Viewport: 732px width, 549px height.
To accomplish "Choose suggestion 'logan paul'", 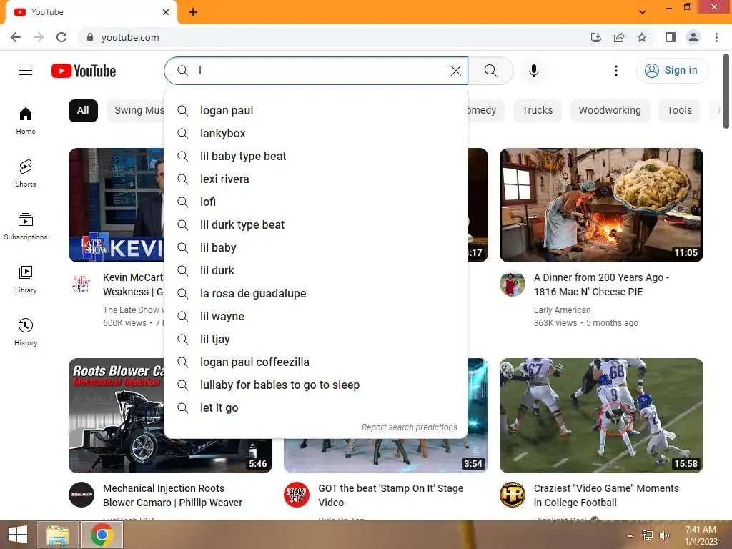I will tap(316, 111).
